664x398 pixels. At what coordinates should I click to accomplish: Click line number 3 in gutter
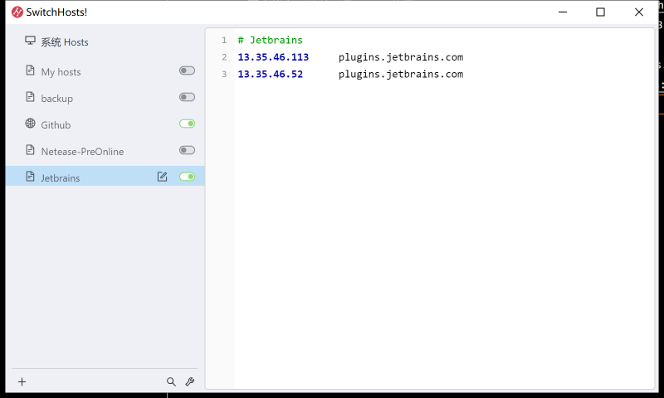[224, 74]
